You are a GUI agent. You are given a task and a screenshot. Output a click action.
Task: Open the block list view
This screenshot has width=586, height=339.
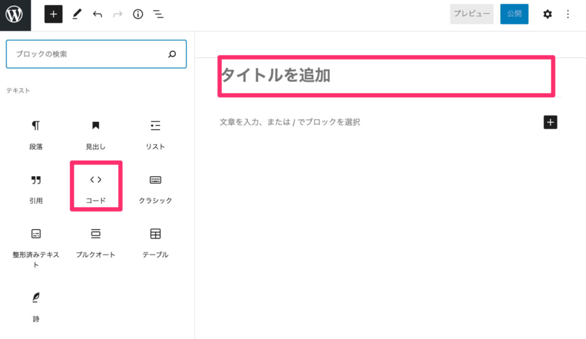(x=158, y=14)
